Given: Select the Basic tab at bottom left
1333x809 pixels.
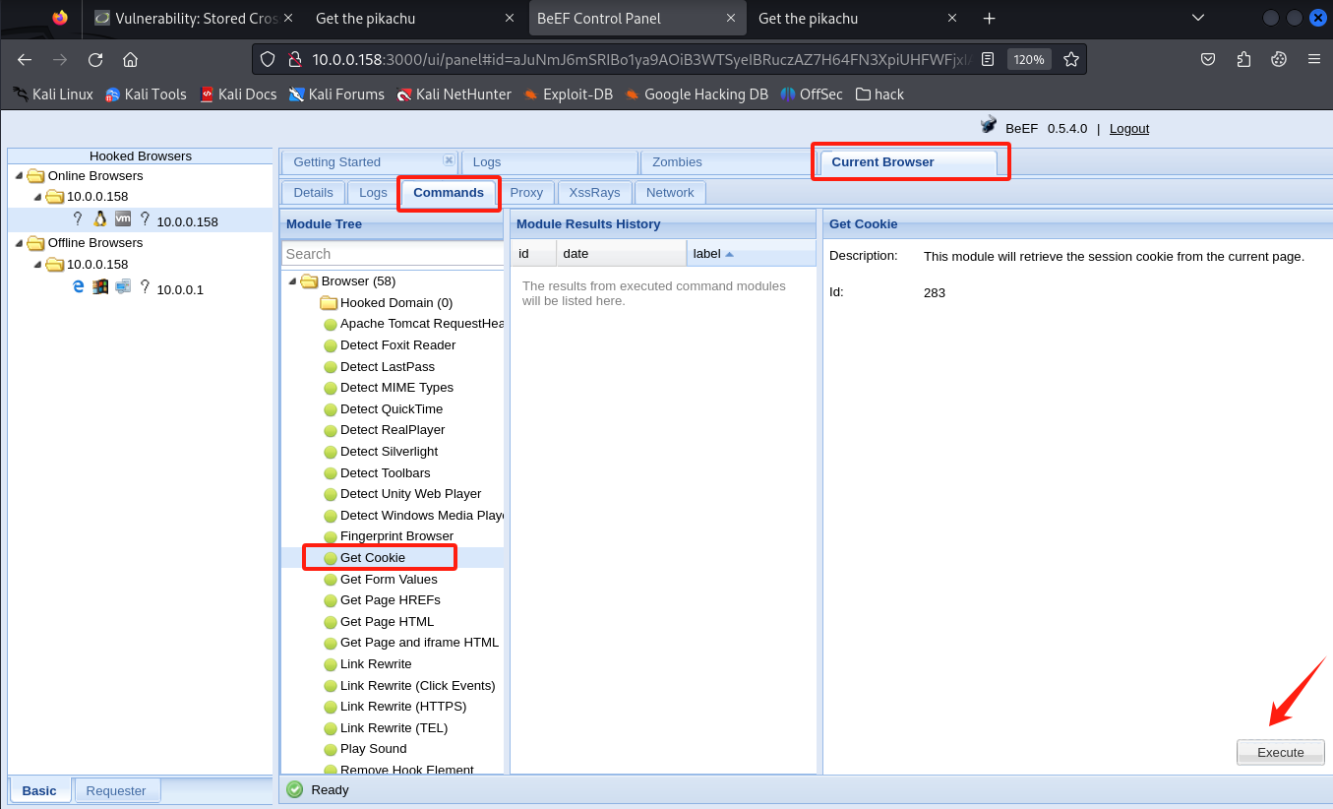Looking at the screenshot, I should pyautogui.click(x=40, y=790).
